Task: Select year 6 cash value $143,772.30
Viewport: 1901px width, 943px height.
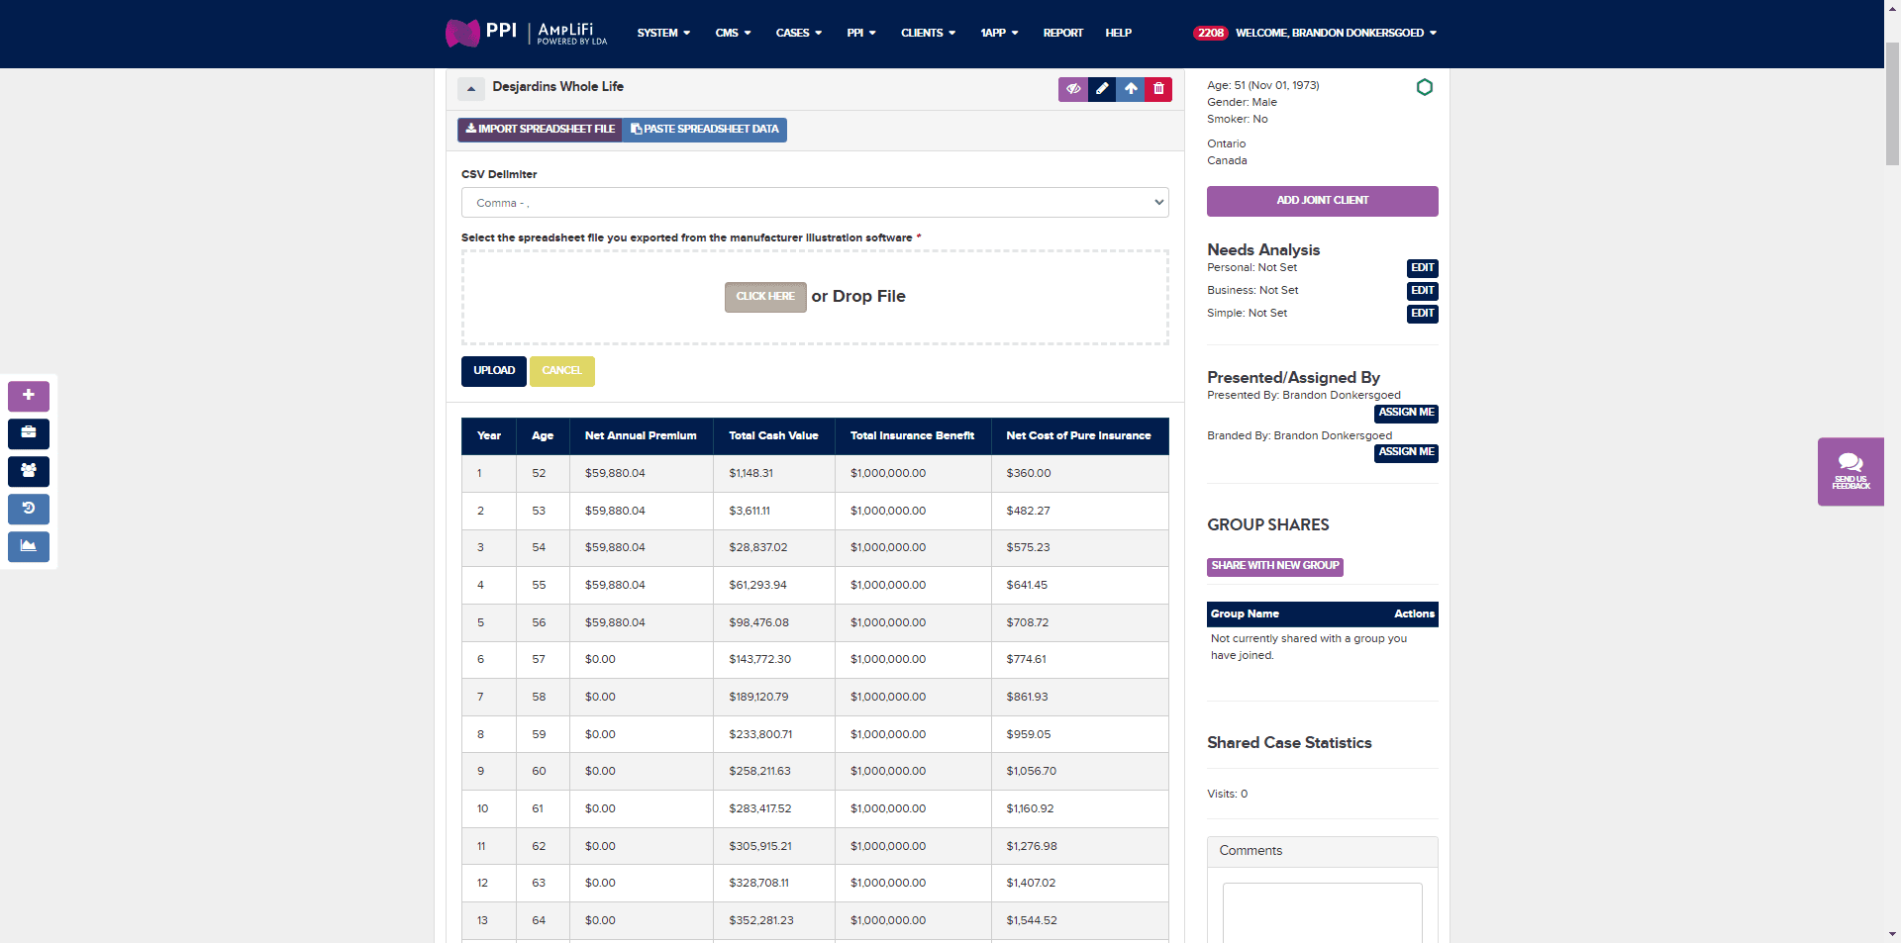Action: [759, 660]
